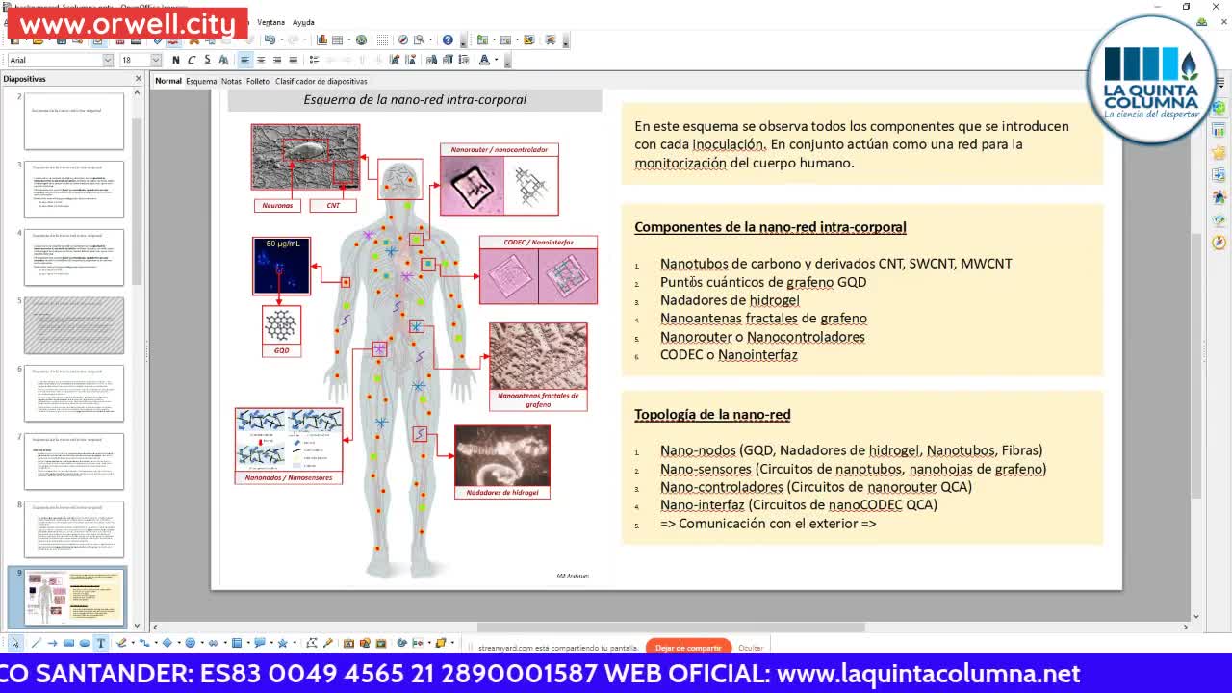The image size is (1232, 693).
Task: Open the Navigator compass icon in toolbar
Action: [403, 39]
